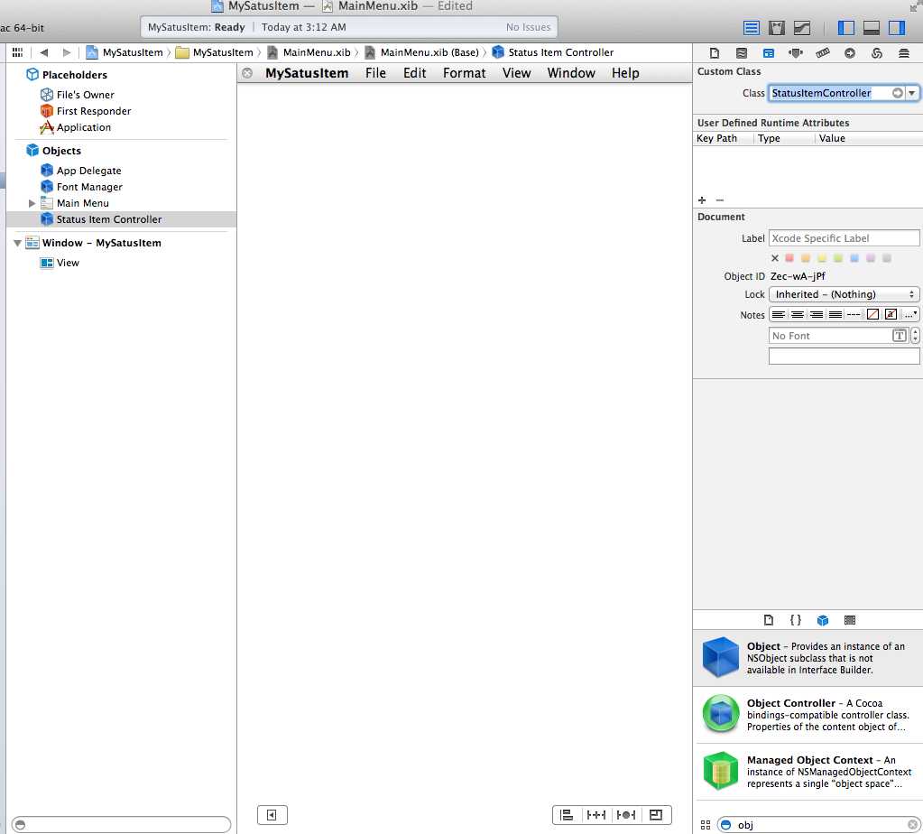Open the File inspector tab

coord(714,53)
